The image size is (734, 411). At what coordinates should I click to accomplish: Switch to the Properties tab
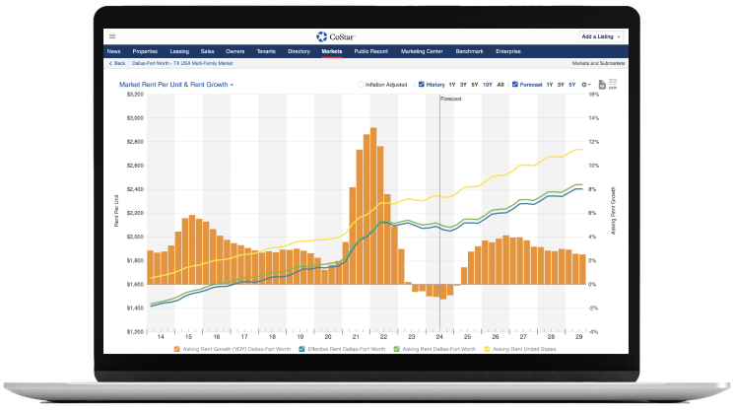coord(145,50)
